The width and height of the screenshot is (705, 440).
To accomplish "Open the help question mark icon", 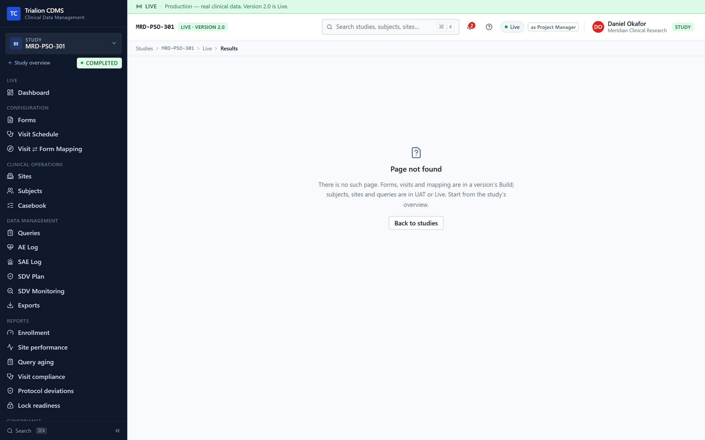I will point(489,27).
